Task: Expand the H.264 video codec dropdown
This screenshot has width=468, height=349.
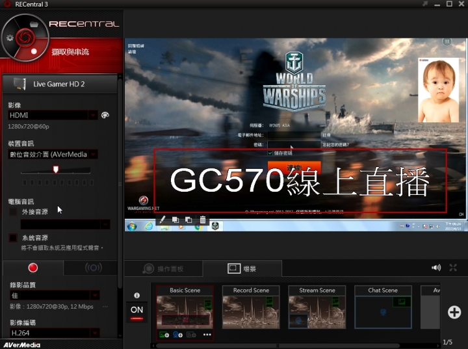Action: (95, 333)
